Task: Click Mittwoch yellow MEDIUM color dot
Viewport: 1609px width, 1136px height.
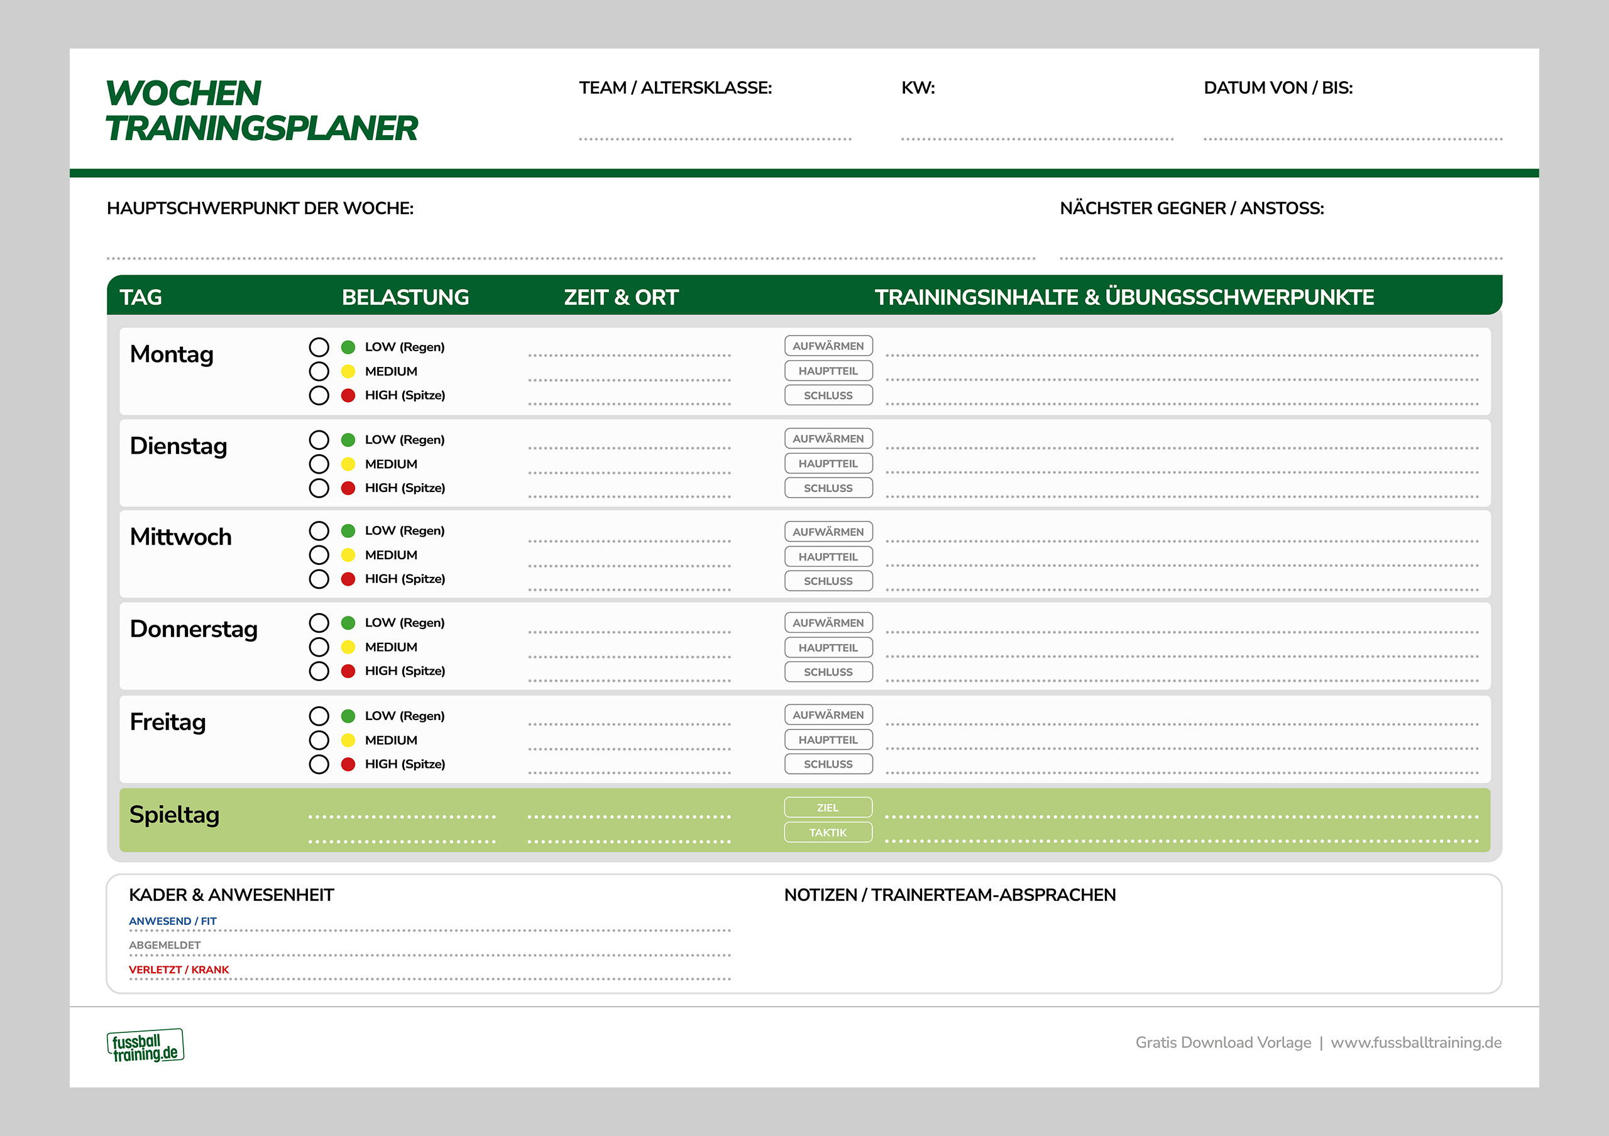Action: [348, 555]
